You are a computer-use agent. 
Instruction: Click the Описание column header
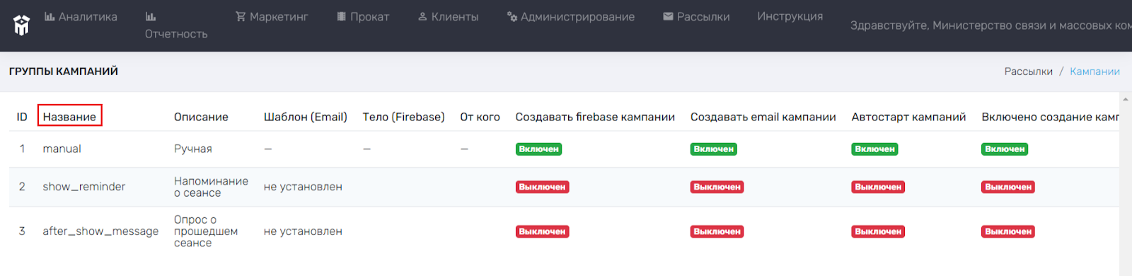point(201,117)
